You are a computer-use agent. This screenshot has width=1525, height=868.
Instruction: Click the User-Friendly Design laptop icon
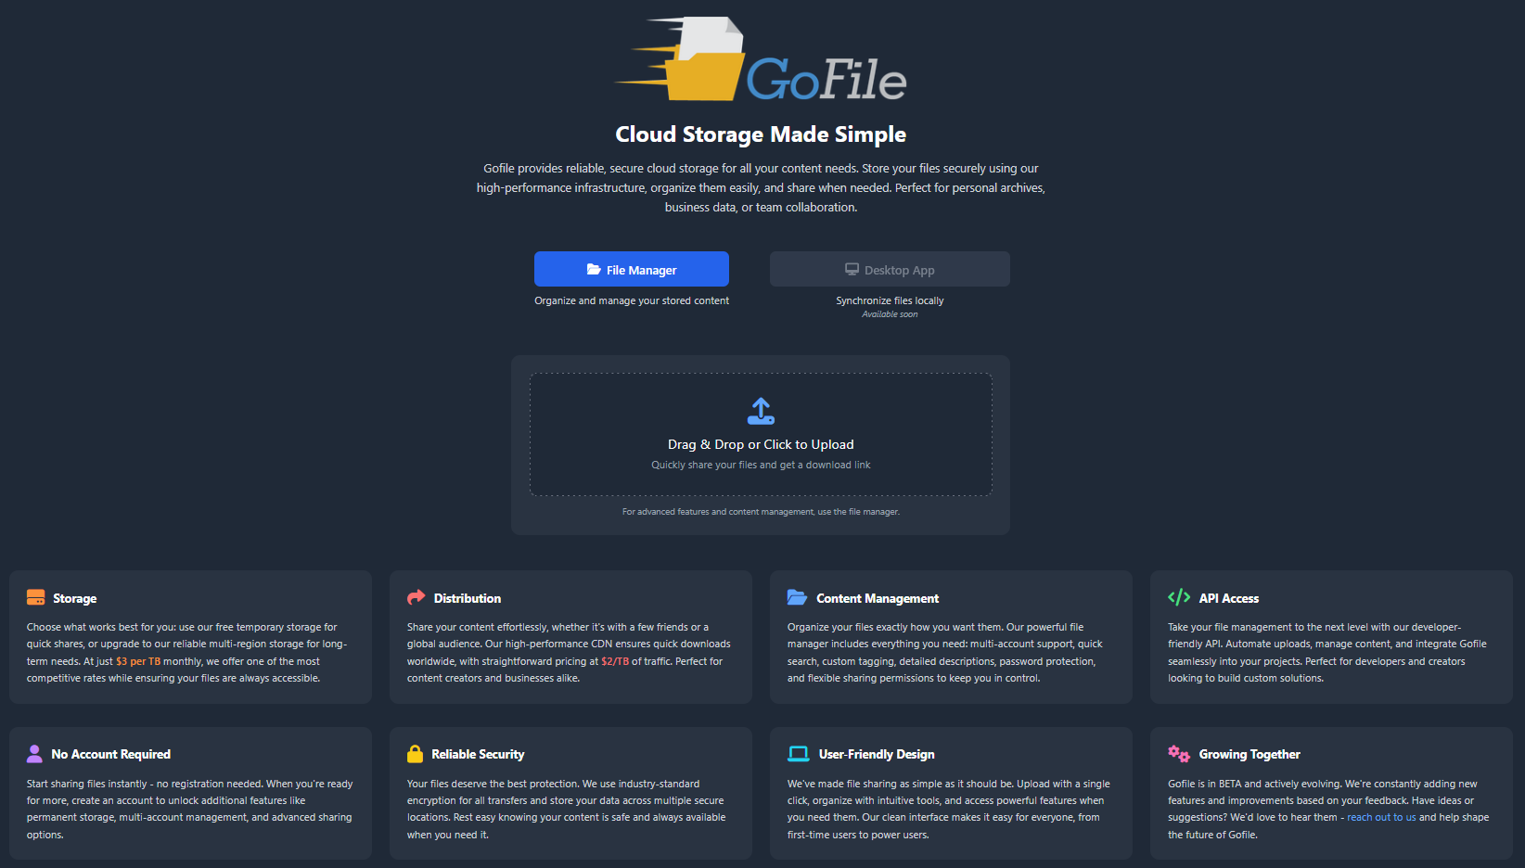(x=799, y=754)
